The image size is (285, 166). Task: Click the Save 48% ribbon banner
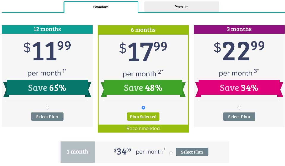coord(143,88)
